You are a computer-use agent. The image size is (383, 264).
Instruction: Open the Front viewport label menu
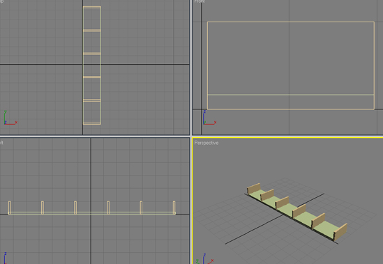pyautogui.click(x=200, y=1)
